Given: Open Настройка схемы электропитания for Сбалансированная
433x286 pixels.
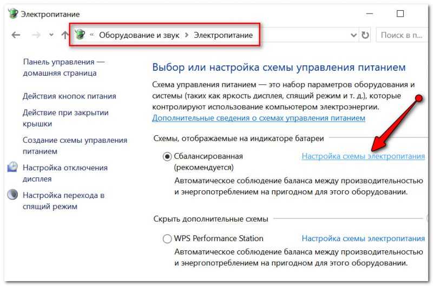Looking at the screenshot, I should pos(363,156).
